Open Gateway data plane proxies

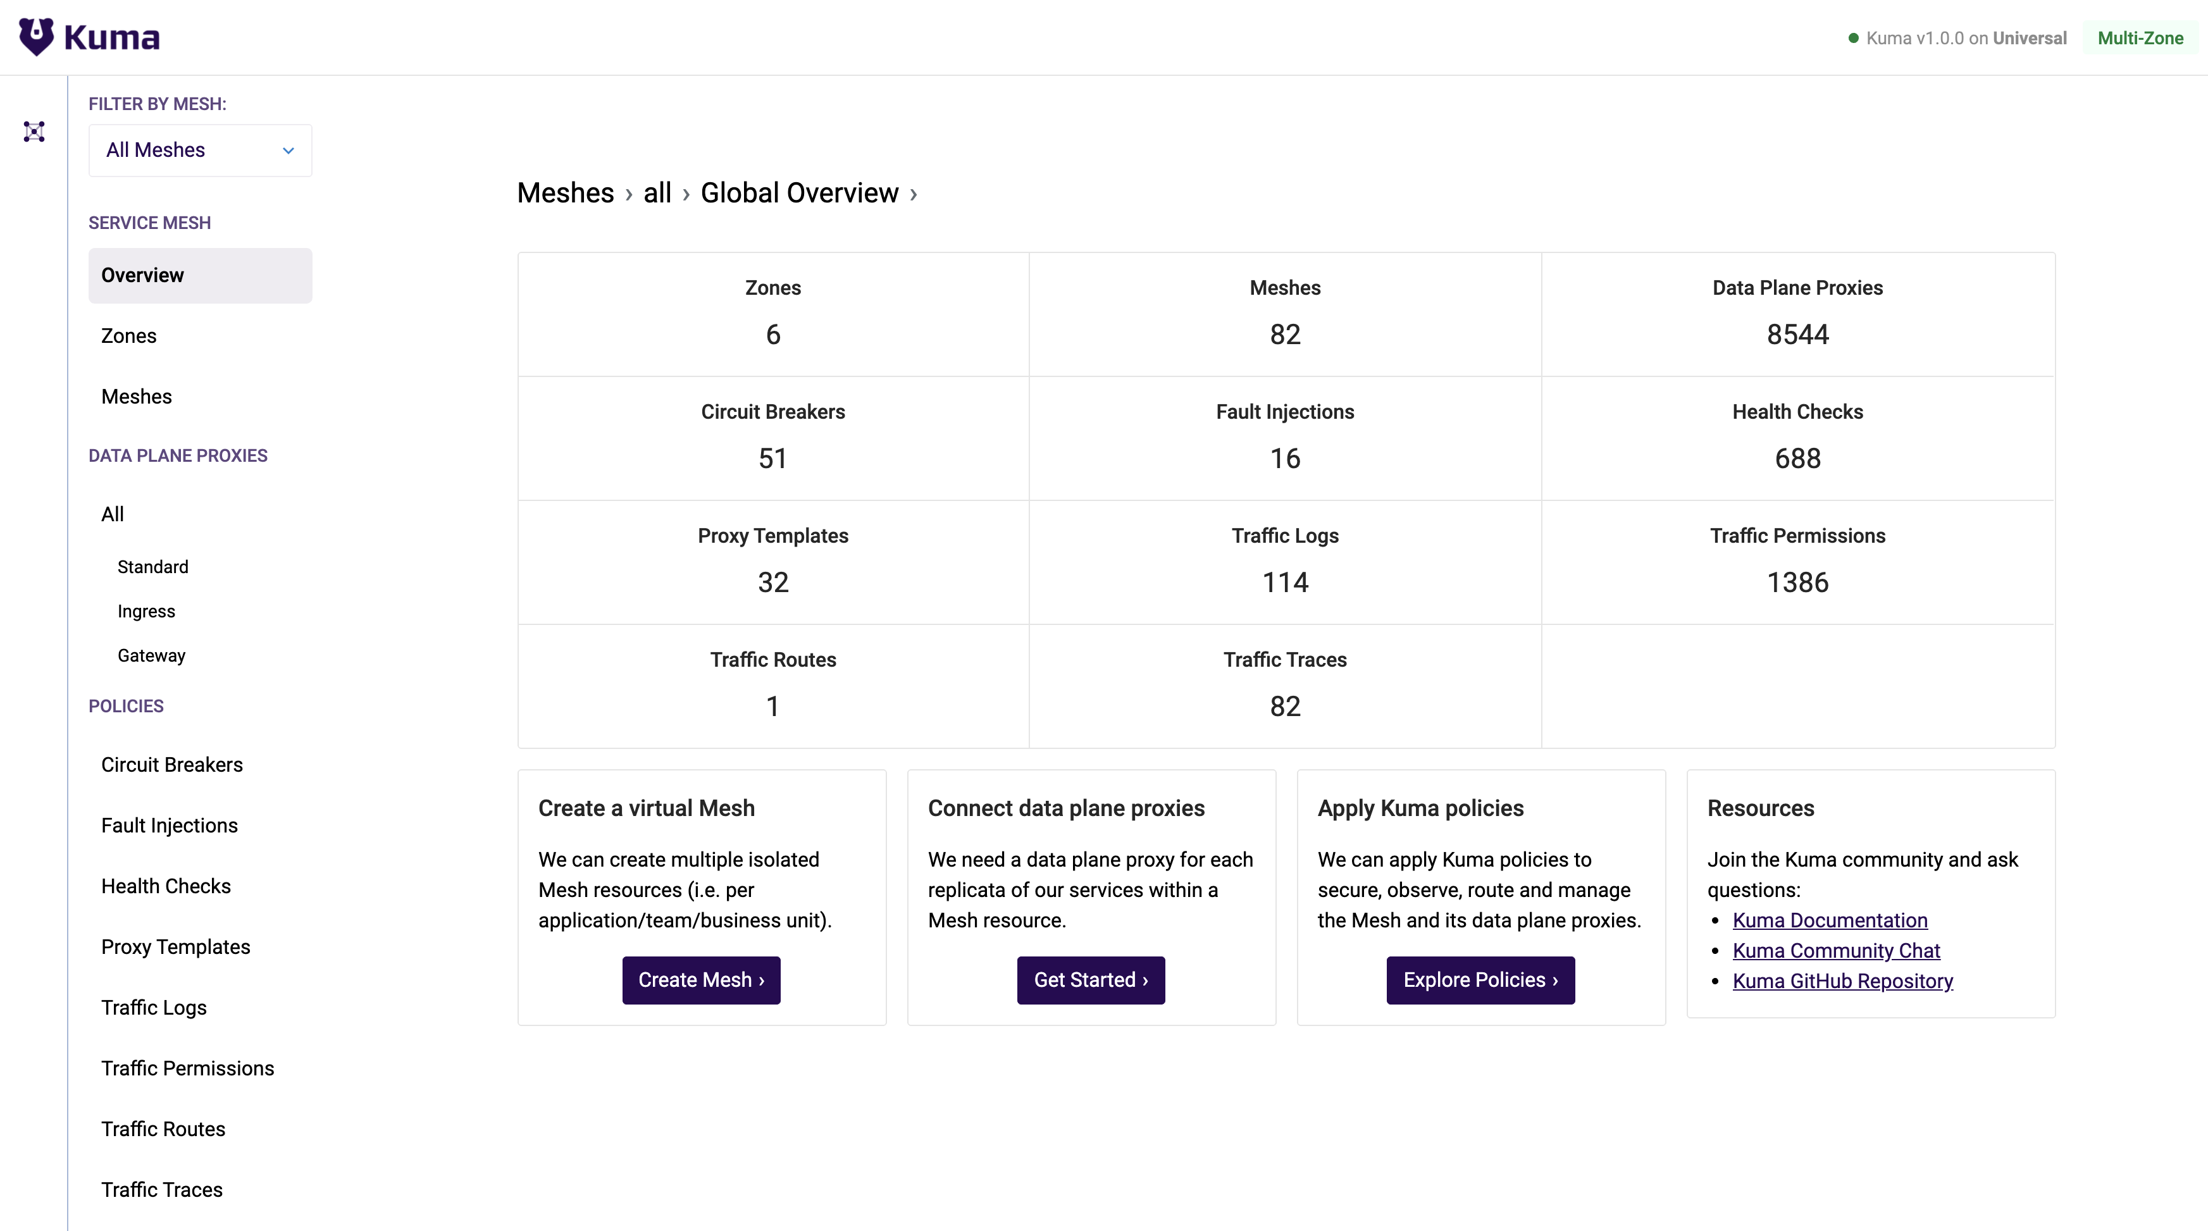coord(151,656)
